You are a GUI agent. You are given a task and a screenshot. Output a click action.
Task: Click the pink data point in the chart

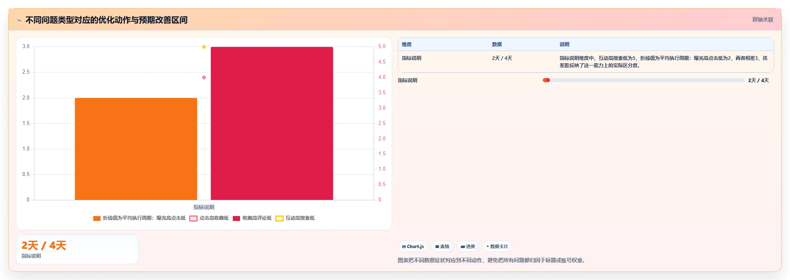tap(204, 77)
